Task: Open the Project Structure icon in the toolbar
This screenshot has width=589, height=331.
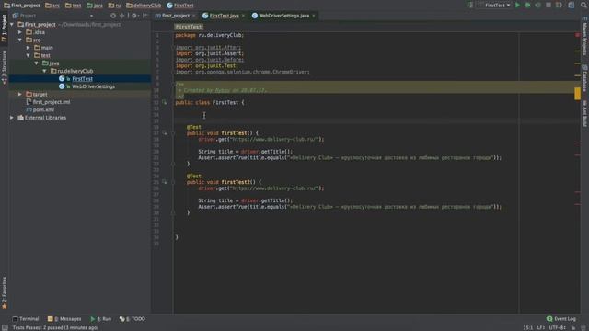Action: tap(571, 6)
